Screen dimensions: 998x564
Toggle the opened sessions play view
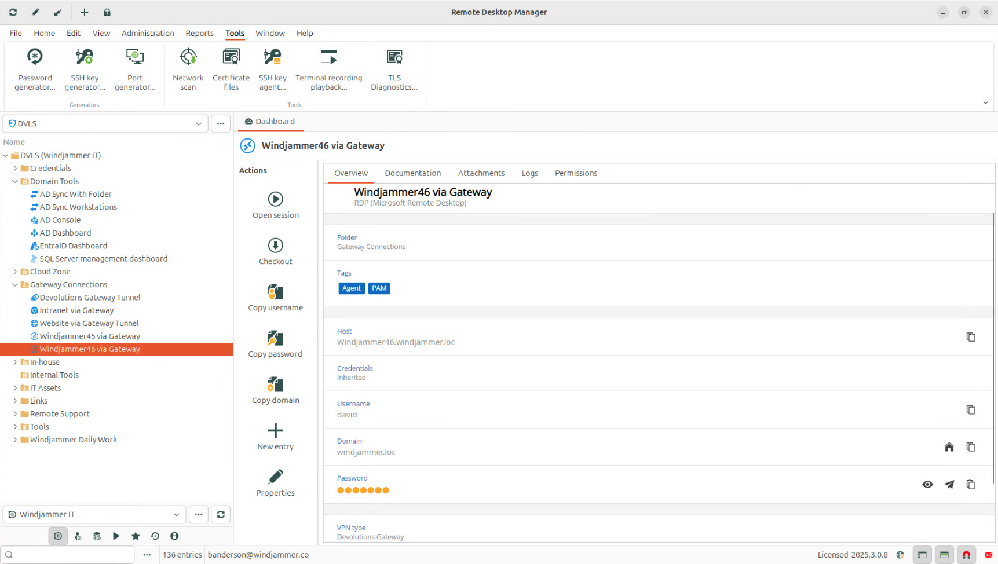116,536
